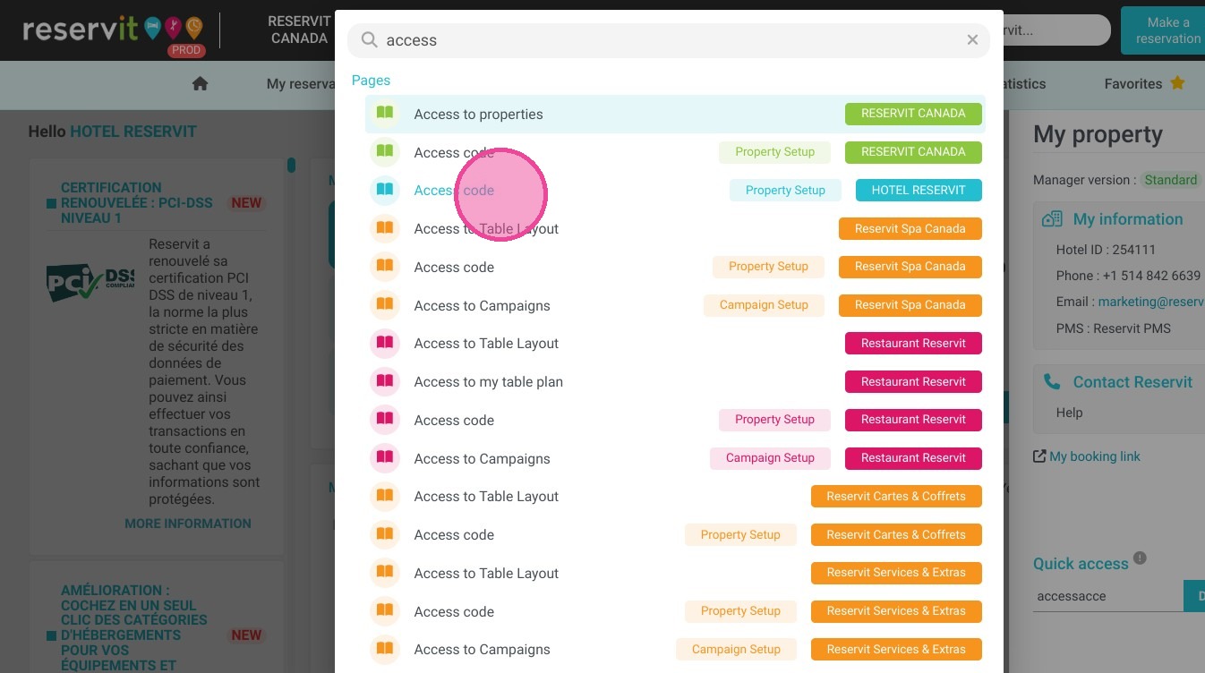
Task: Click Campaign Setup tag in Restaurant Reservit row
Action: (x=770, y=458)
